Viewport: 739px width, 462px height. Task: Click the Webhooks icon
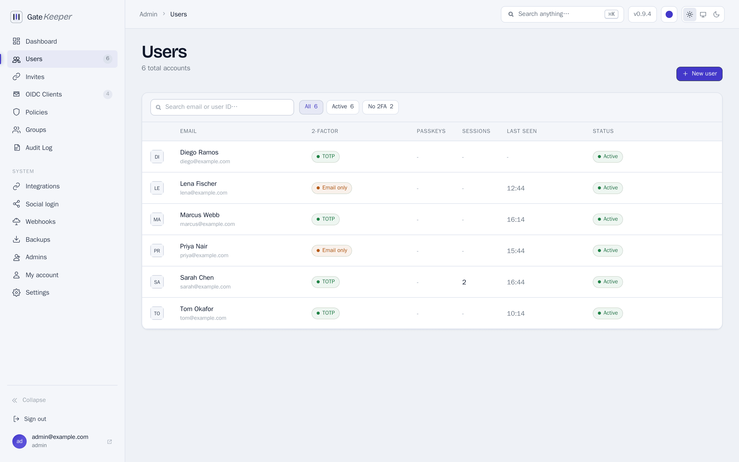[x=16, y=222]
